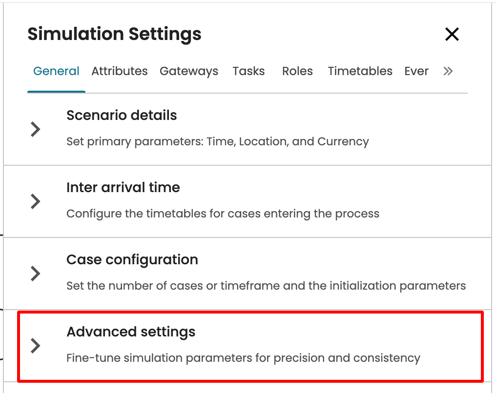Expand Inter arrival time chevron arrow
The width and height of the screenshot is (496, 393).
point(35,201)
